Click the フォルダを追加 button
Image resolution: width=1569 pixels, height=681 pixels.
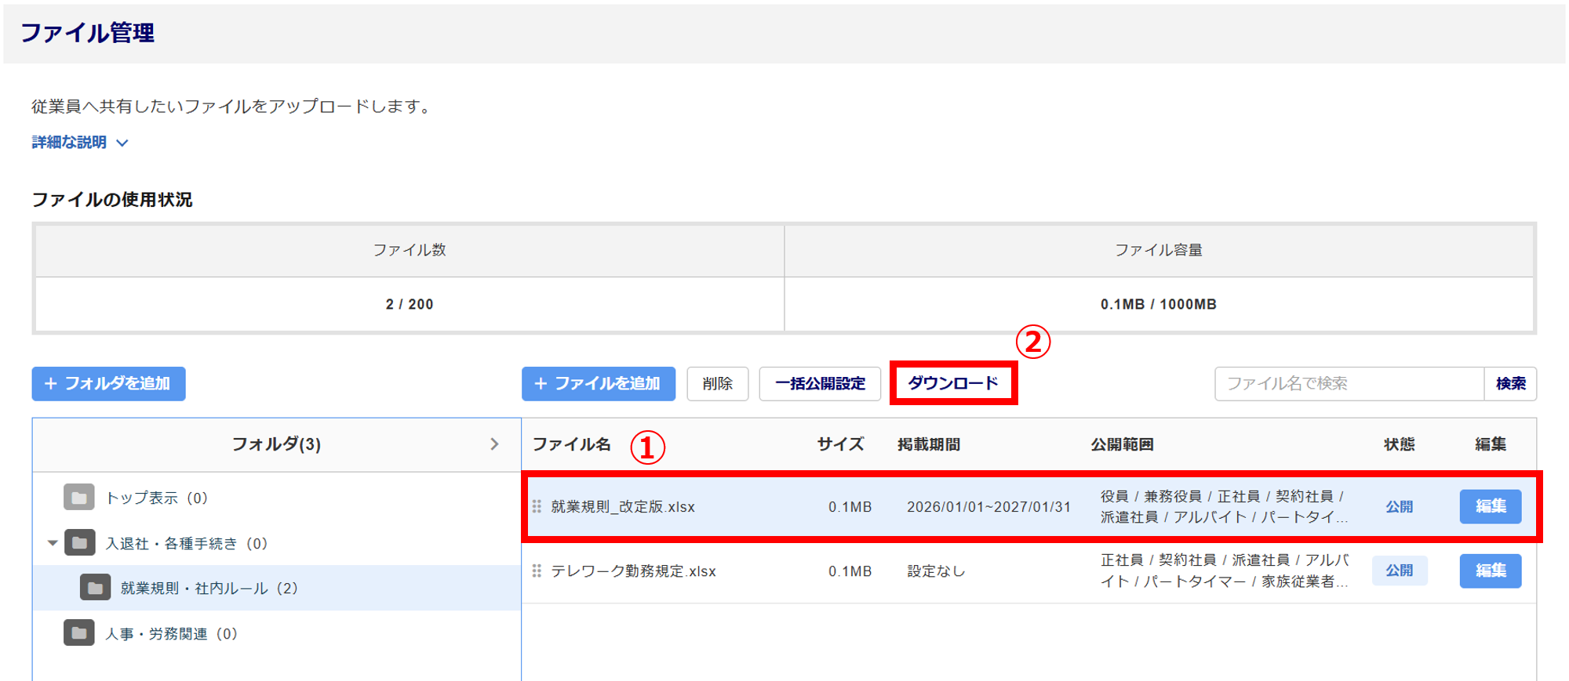(x=108, y=384)
